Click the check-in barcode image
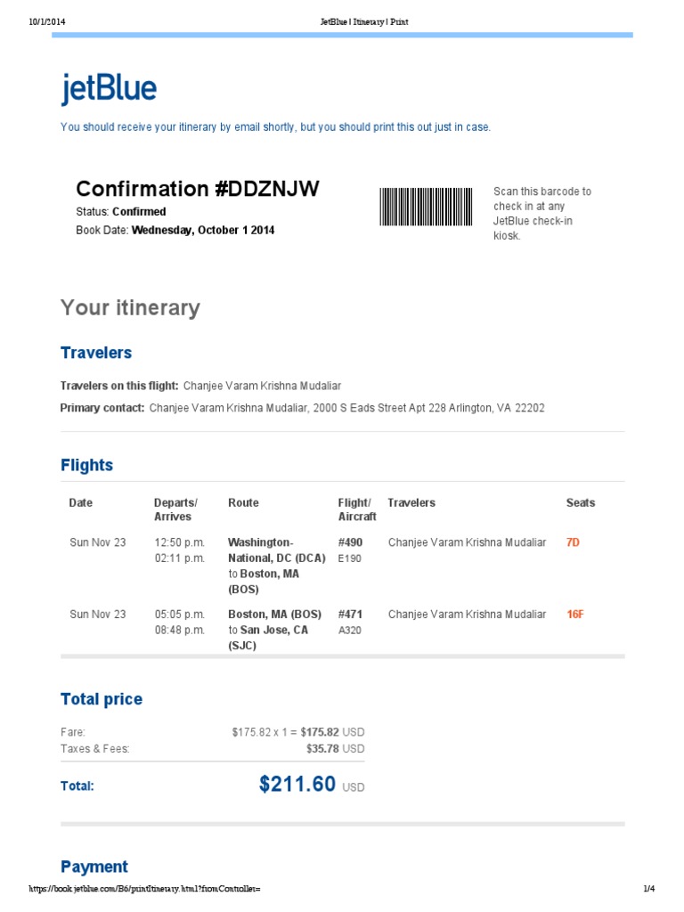The width and height of the screenshot is (684, 912). coord(426,207)
